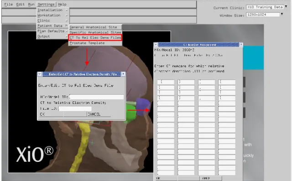Click first-row cell in third column

[x=207, y=82]
